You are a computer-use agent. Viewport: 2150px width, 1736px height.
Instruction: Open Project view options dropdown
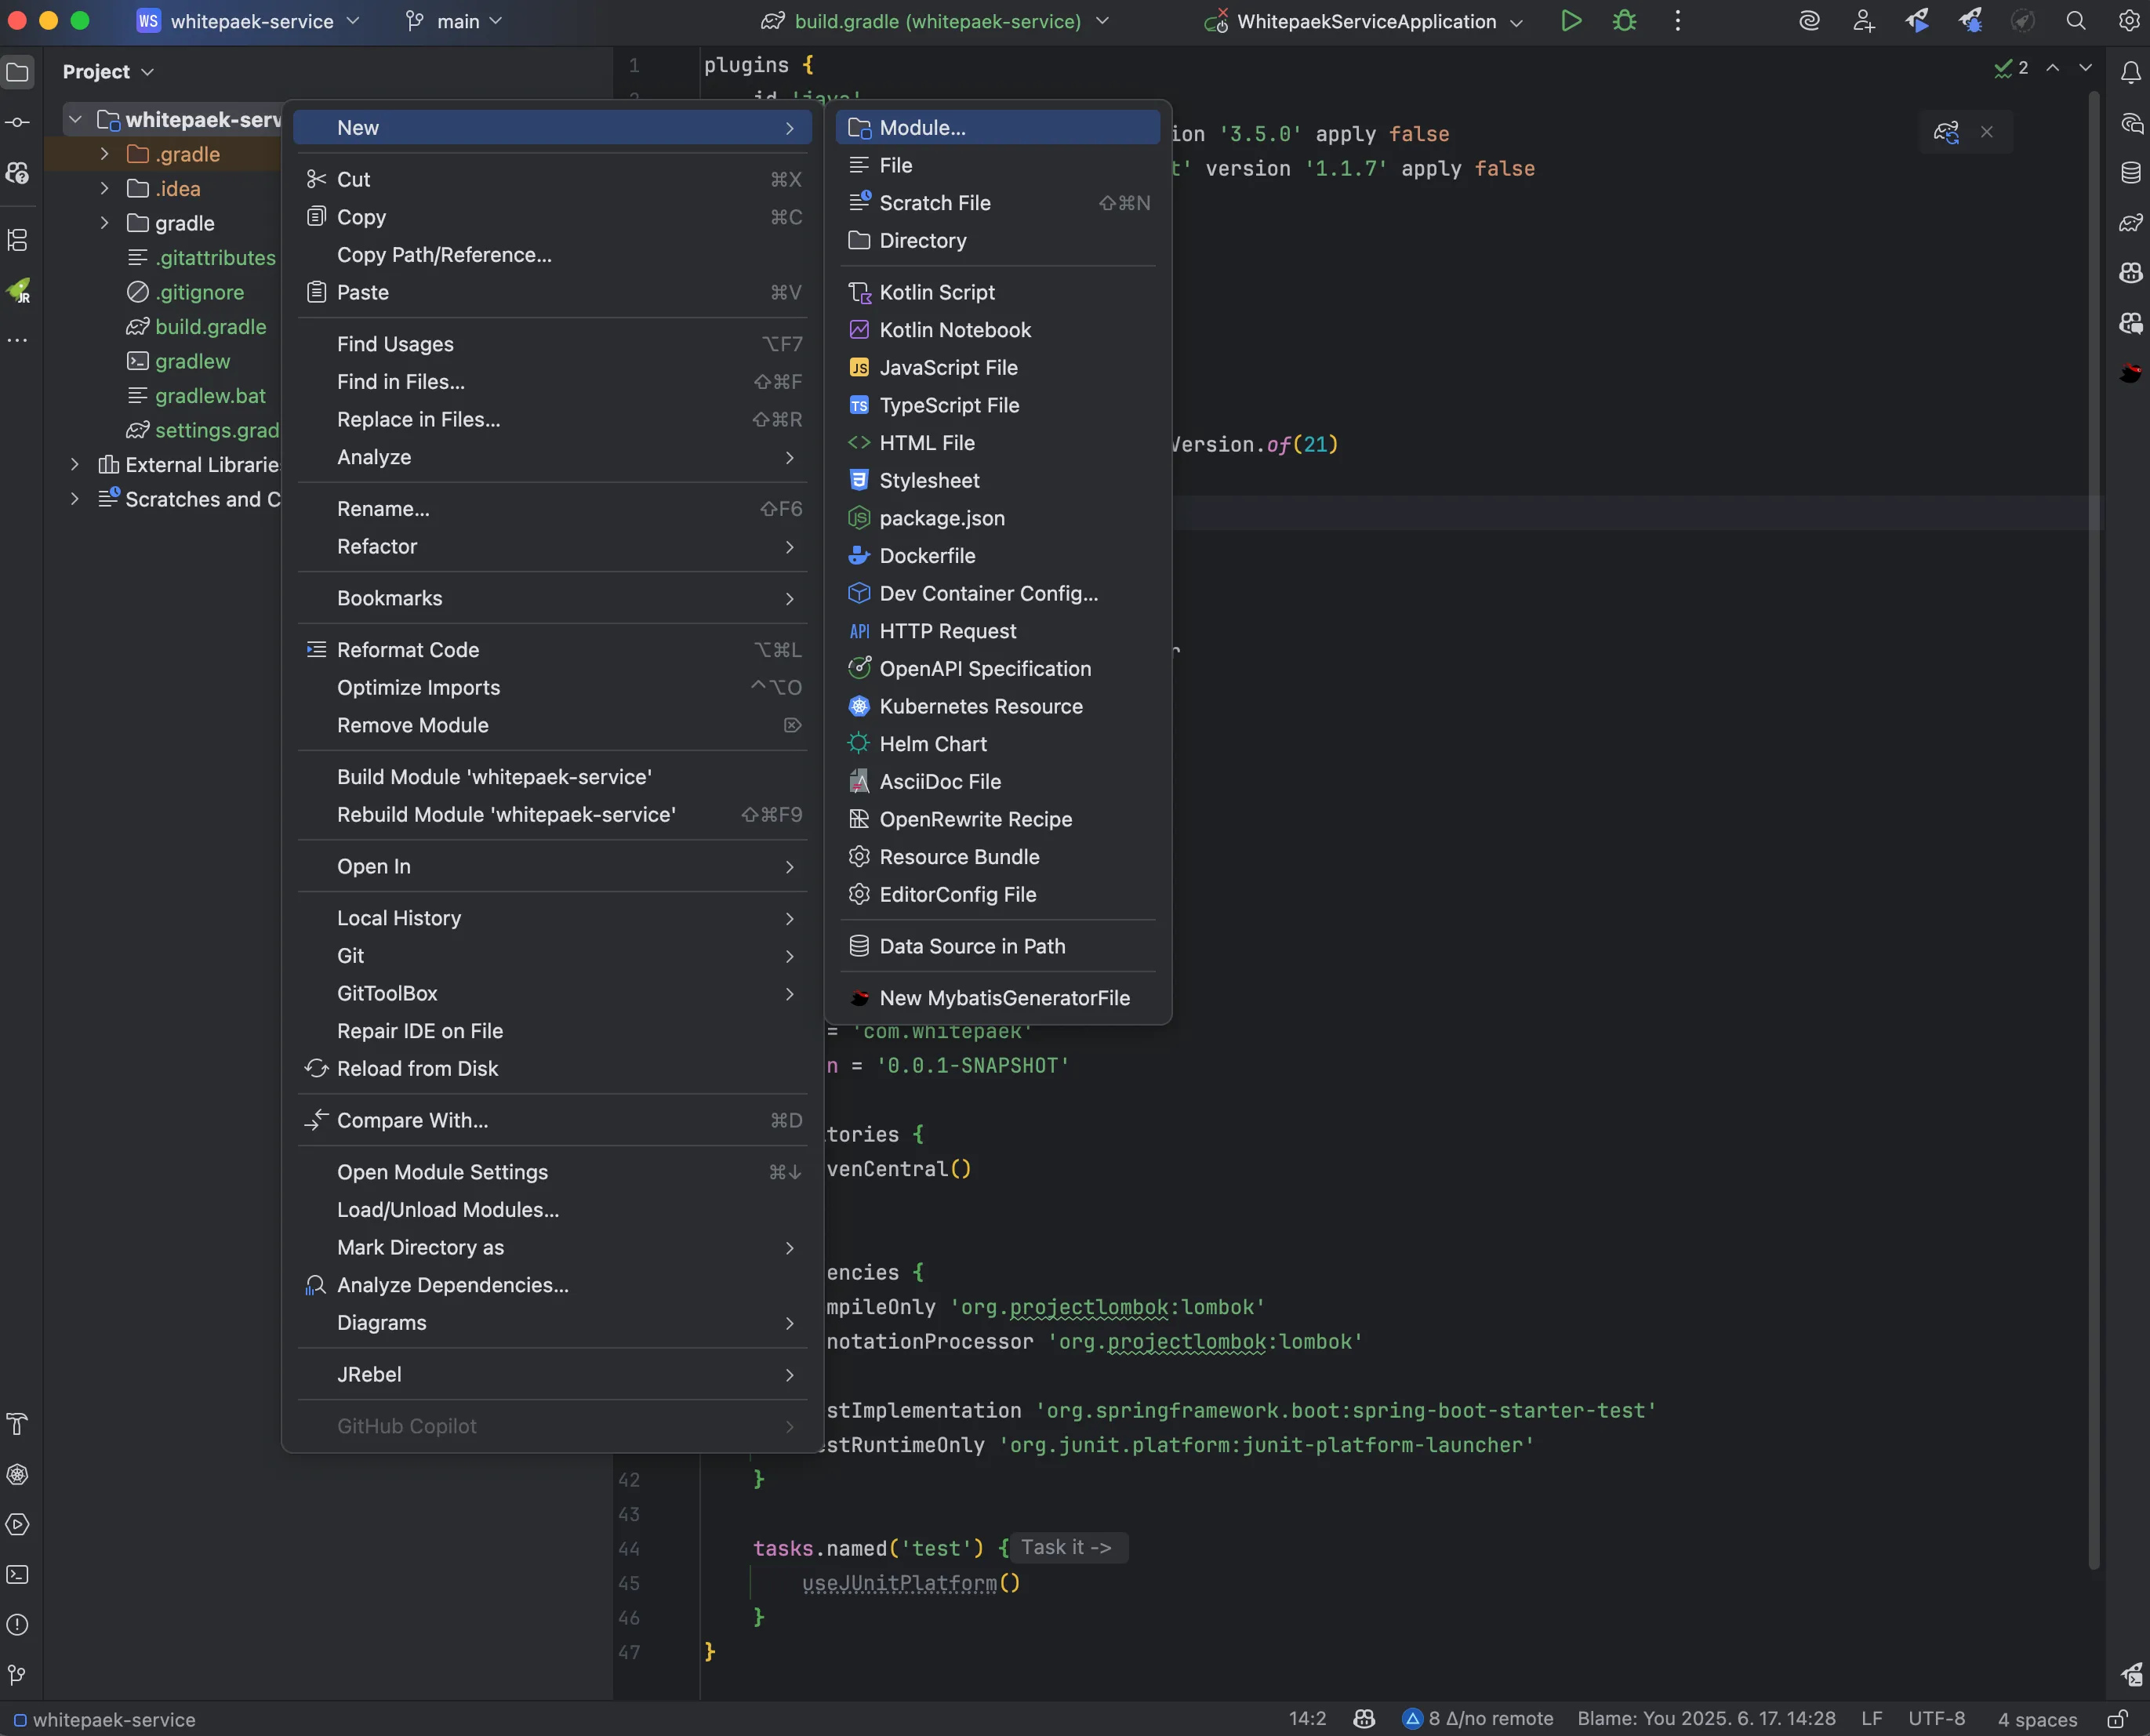[x=108, y=72]
